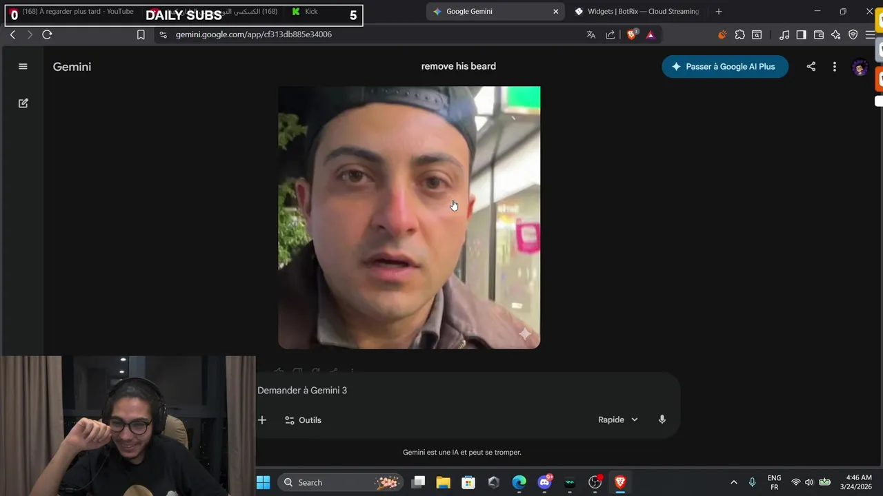
Task: Click the ENG FR language indicator
Action: tap(774, 482)
